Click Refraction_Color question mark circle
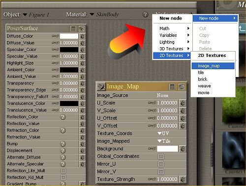The image size is (246, 186). point(63,131)
